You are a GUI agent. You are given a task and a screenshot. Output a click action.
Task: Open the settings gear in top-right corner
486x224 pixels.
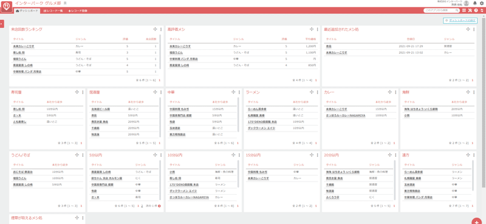click(x=481, y=3)
